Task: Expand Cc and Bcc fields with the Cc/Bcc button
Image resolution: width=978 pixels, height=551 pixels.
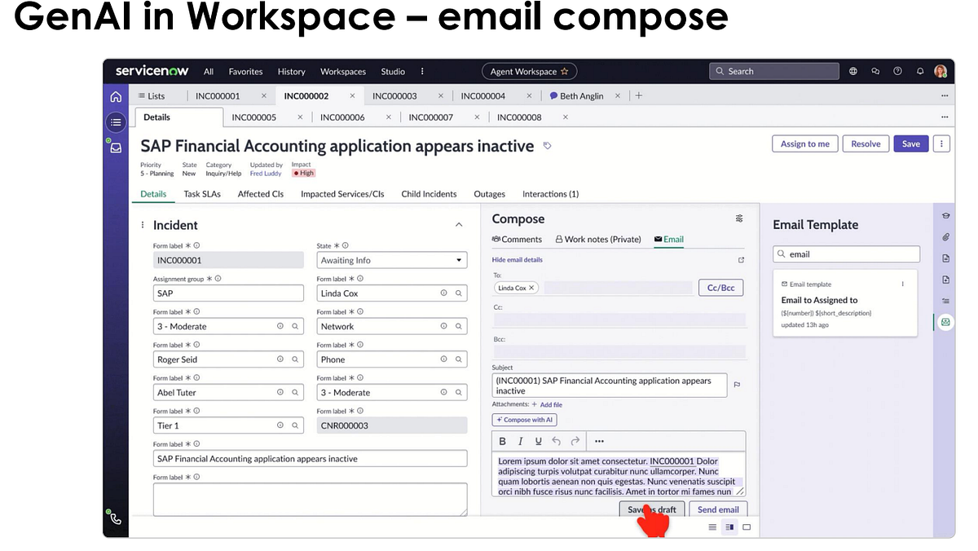Action: 720,287
